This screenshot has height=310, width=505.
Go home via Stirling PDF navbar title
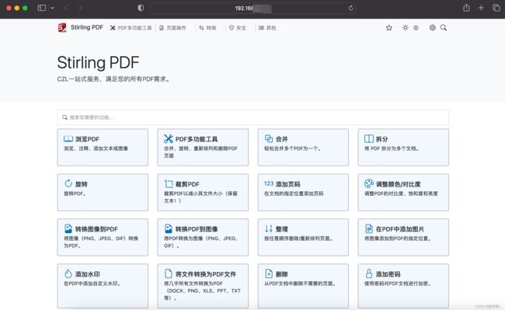[x=87, y=27]
